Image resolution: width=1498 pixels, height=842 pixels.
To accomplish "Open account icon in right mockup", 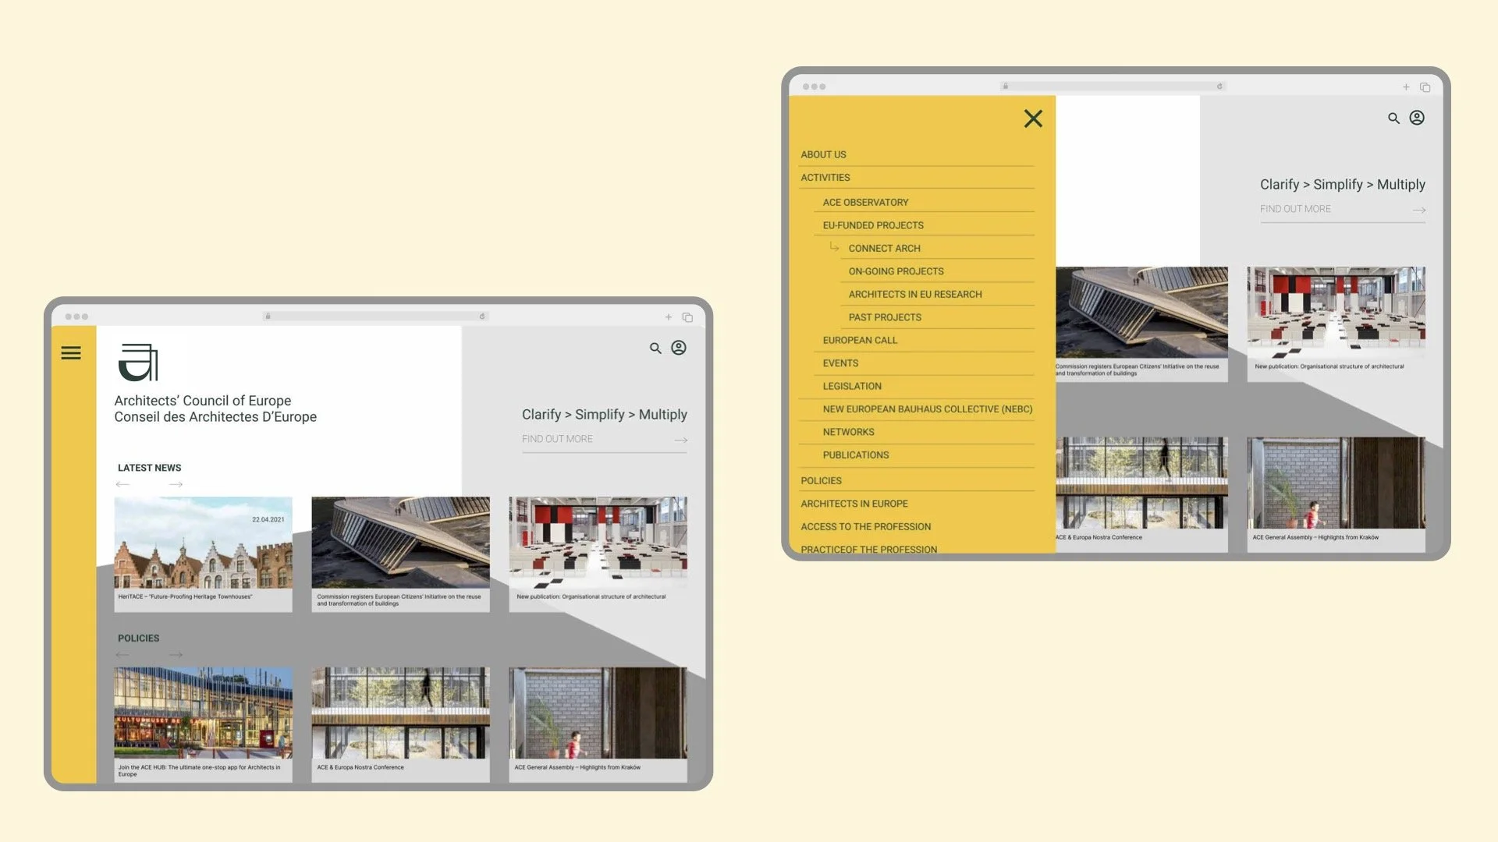I will (x=1417, y=118).
